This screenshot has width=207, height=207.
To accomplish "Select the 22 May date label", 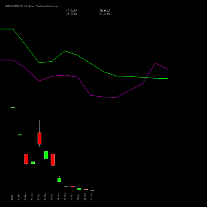I will (x=85, y=197).
